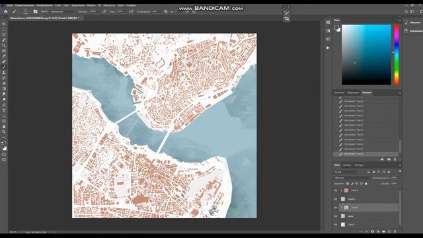Select the Brush tool in the toolbox

[x=4, y=67]
